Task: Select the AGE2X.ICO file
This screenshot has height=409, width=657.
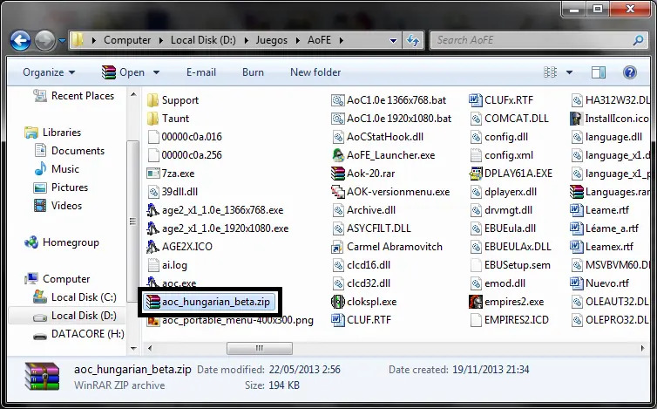Action: pyautogui.click(x=179, y=247)
